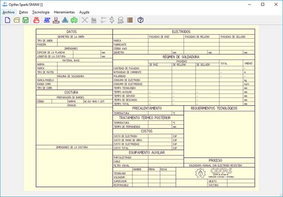Open the Datos menu

[23, 12]
